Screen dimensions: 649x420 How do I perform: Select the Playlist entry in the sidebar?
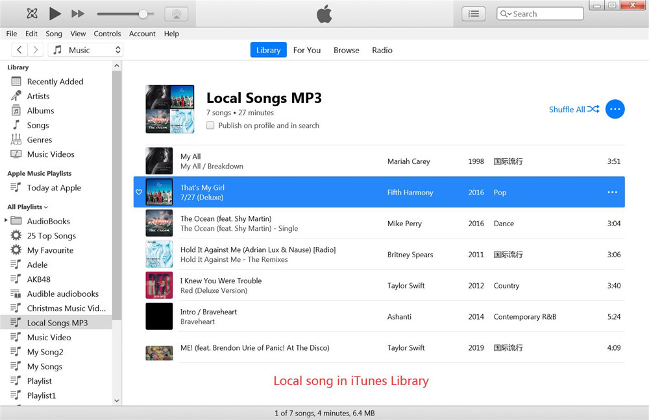click(x=40, y=380)
